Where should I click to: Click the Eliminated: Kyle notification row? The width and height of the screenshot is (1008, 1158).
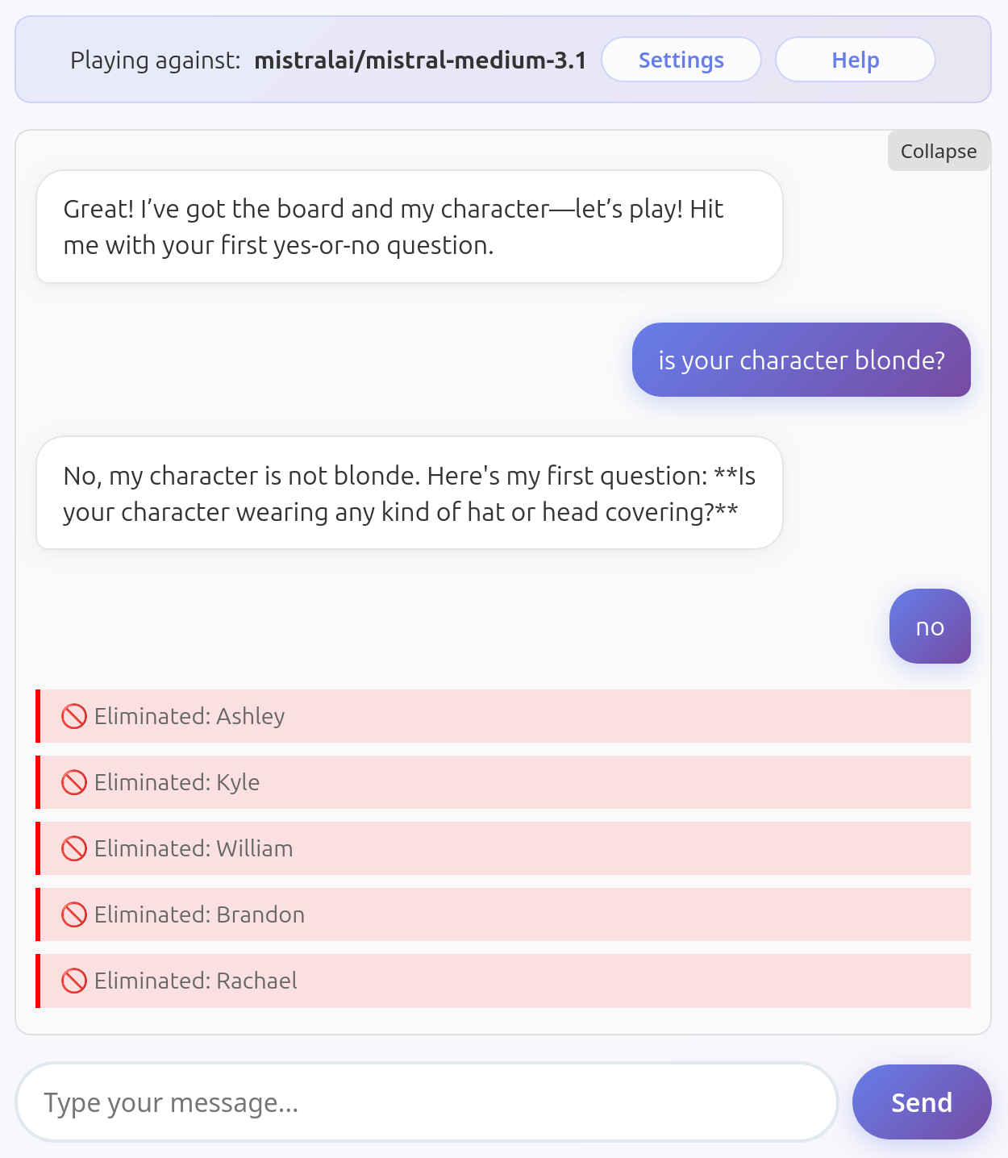(x=503, y=782)
